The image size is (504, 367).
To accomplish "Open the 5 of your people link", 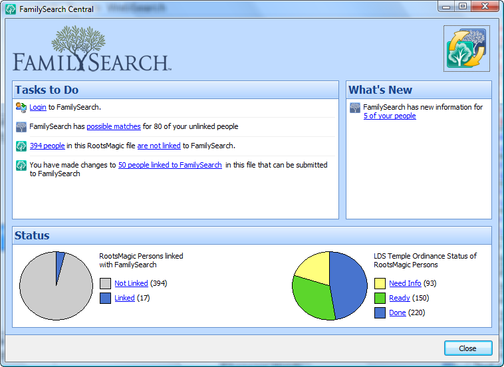I will (390, 116).
